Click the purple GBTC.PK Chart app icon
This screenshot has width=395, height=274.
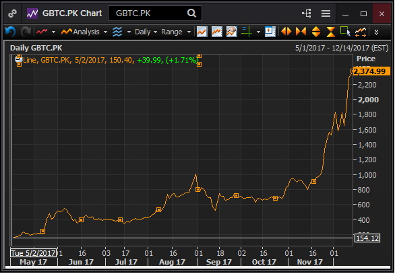pos(32,13)
